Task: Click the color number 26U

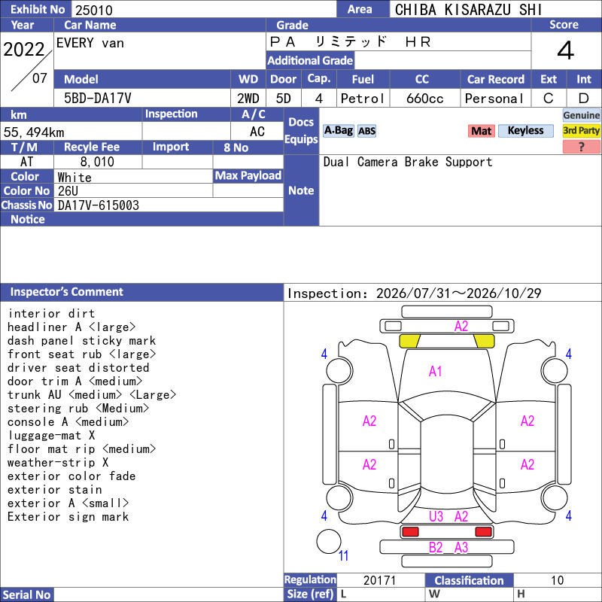Action: (68, 191)
